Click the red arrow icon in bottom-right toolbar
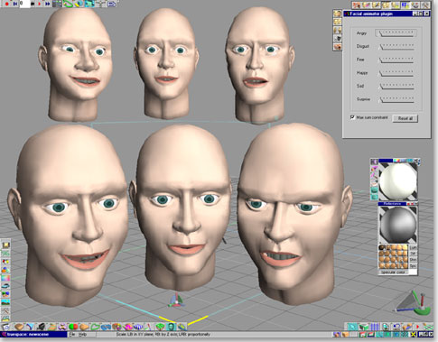The height and width of the screenshot is (342, 438). pos(418,327)
